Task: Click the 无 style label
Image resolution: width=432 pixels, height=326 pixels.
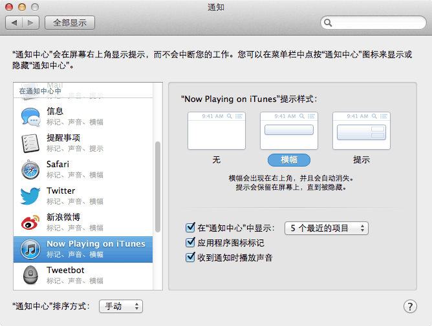Action: point(217,159)
